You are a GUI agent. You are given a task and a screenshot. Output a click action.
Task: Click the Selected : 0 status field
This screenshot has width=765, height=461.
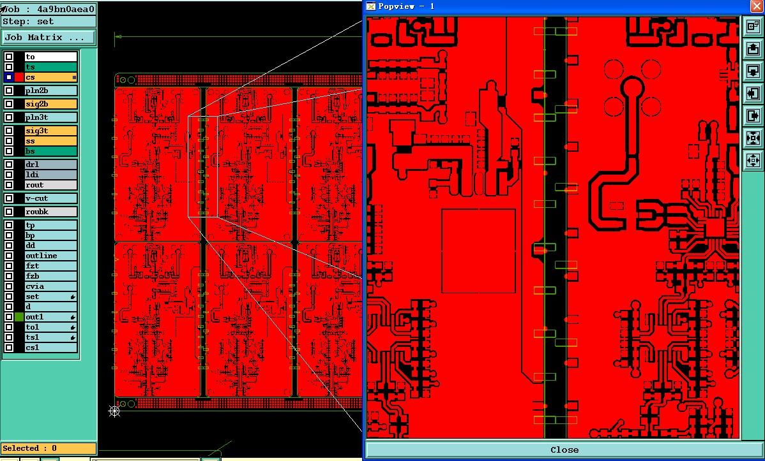[49, 448]
